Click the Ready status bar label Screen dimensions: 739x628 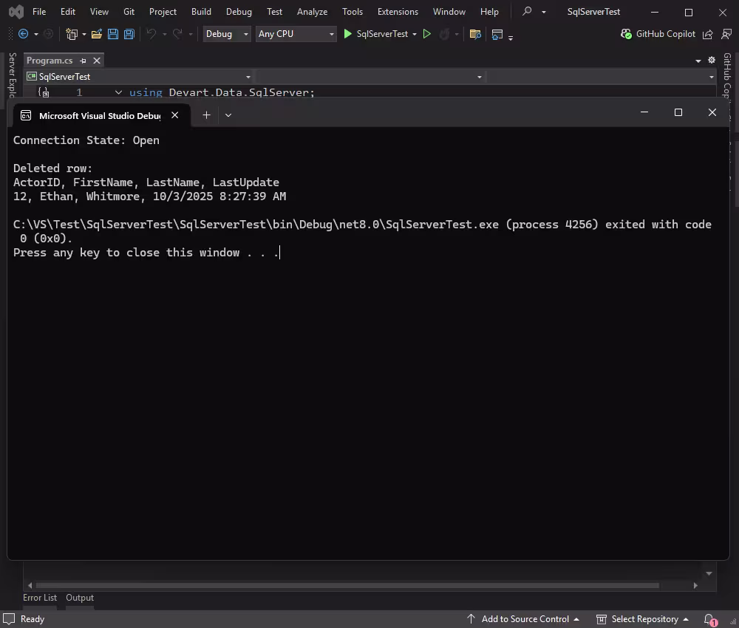point(33,619)
